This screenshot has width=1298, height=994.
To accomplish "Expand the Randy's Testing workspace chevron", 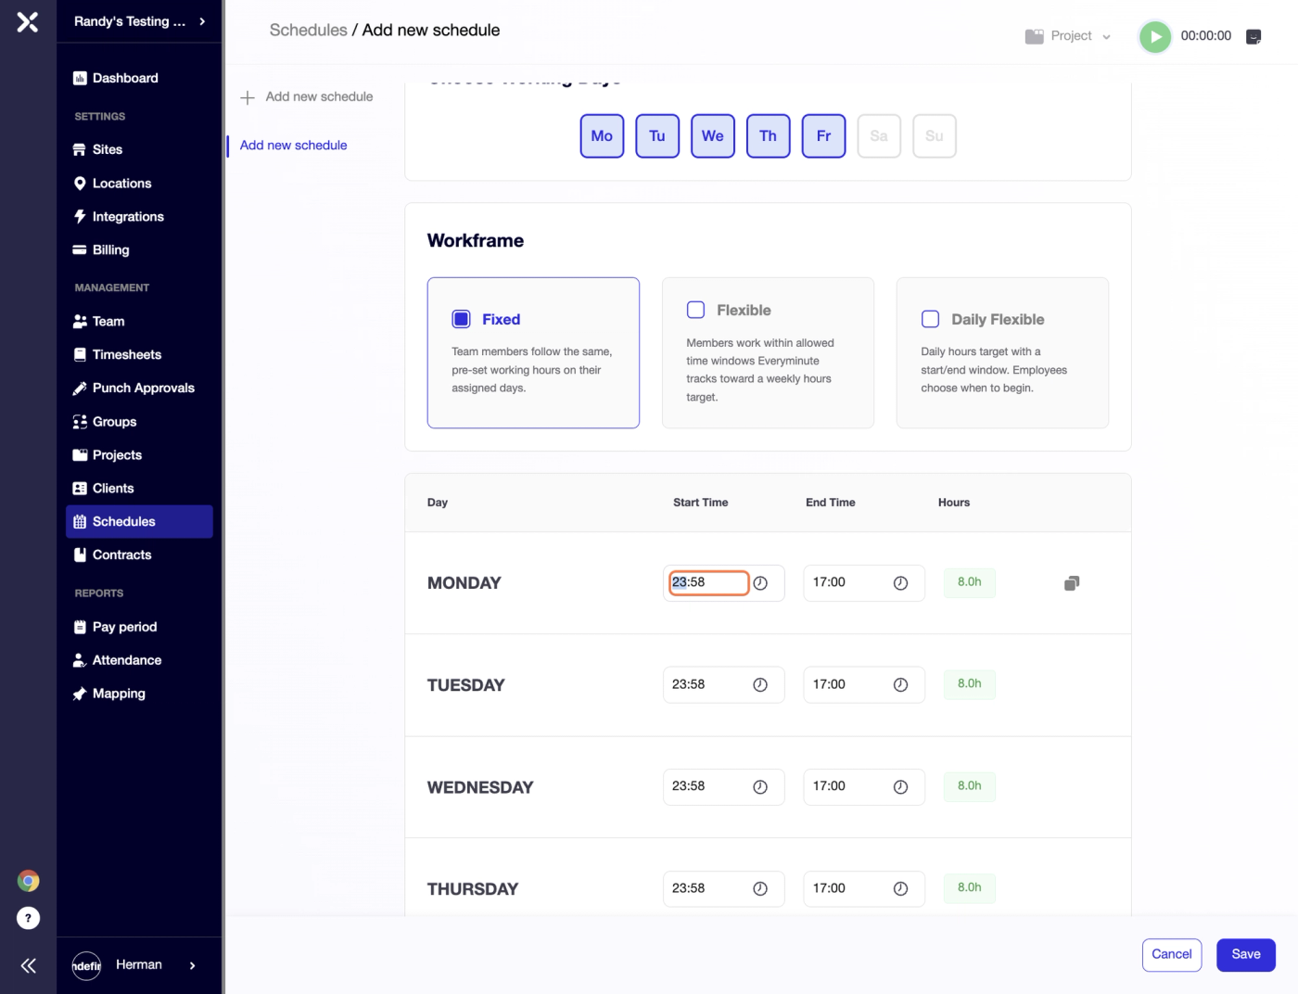I will click(202, 21).
